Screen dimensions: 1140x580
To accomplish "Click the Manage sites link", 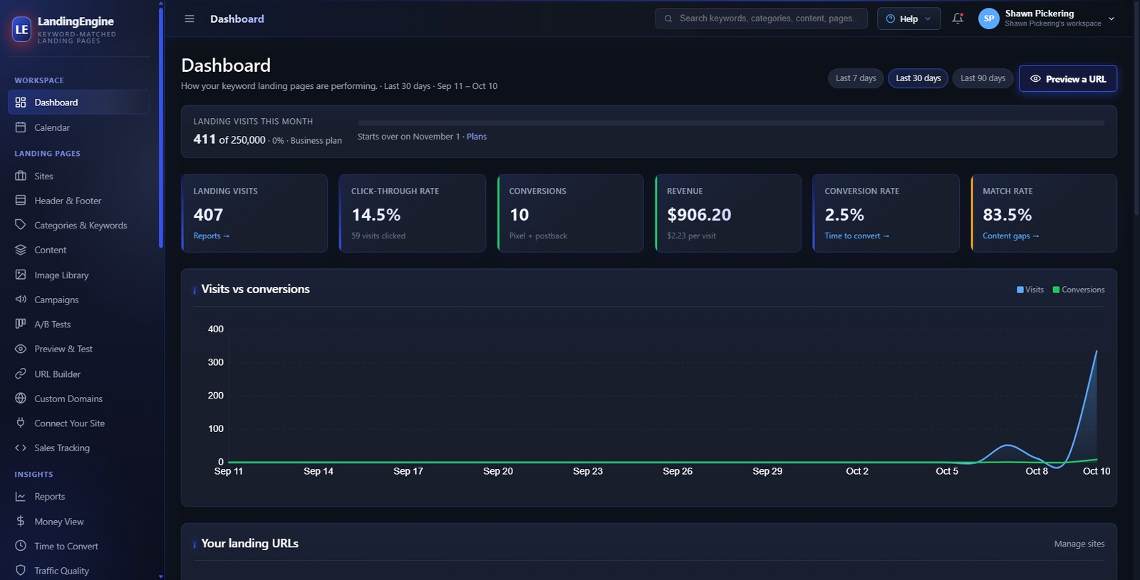I will [1079, 544].
